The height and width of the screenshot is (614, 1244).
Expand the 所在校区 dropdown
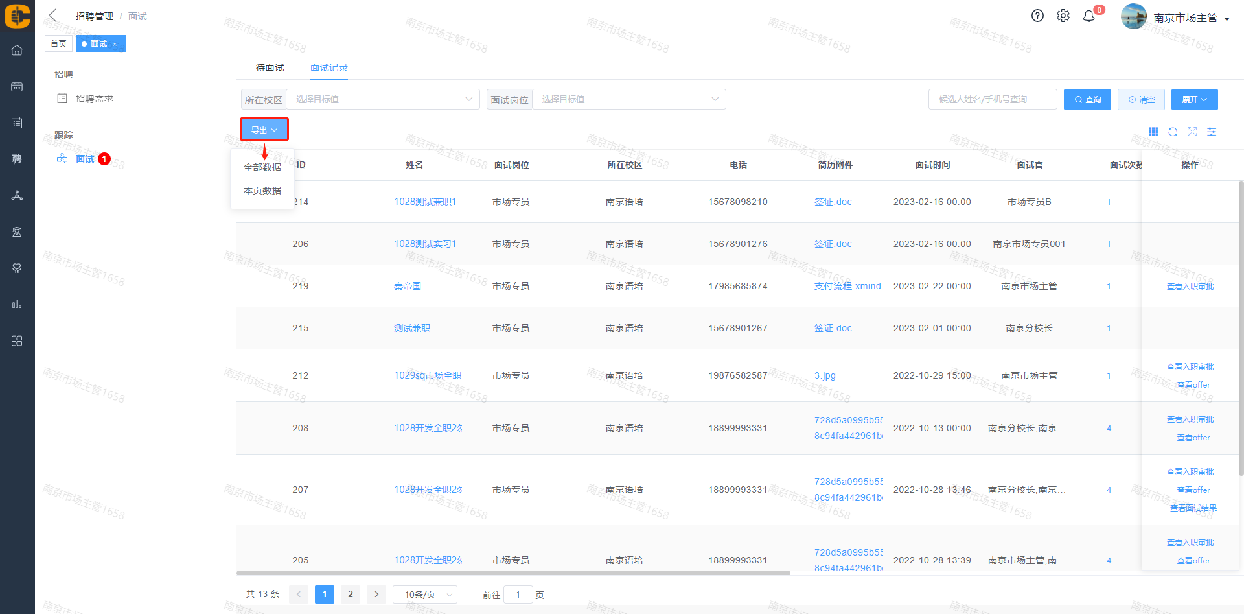382,99
